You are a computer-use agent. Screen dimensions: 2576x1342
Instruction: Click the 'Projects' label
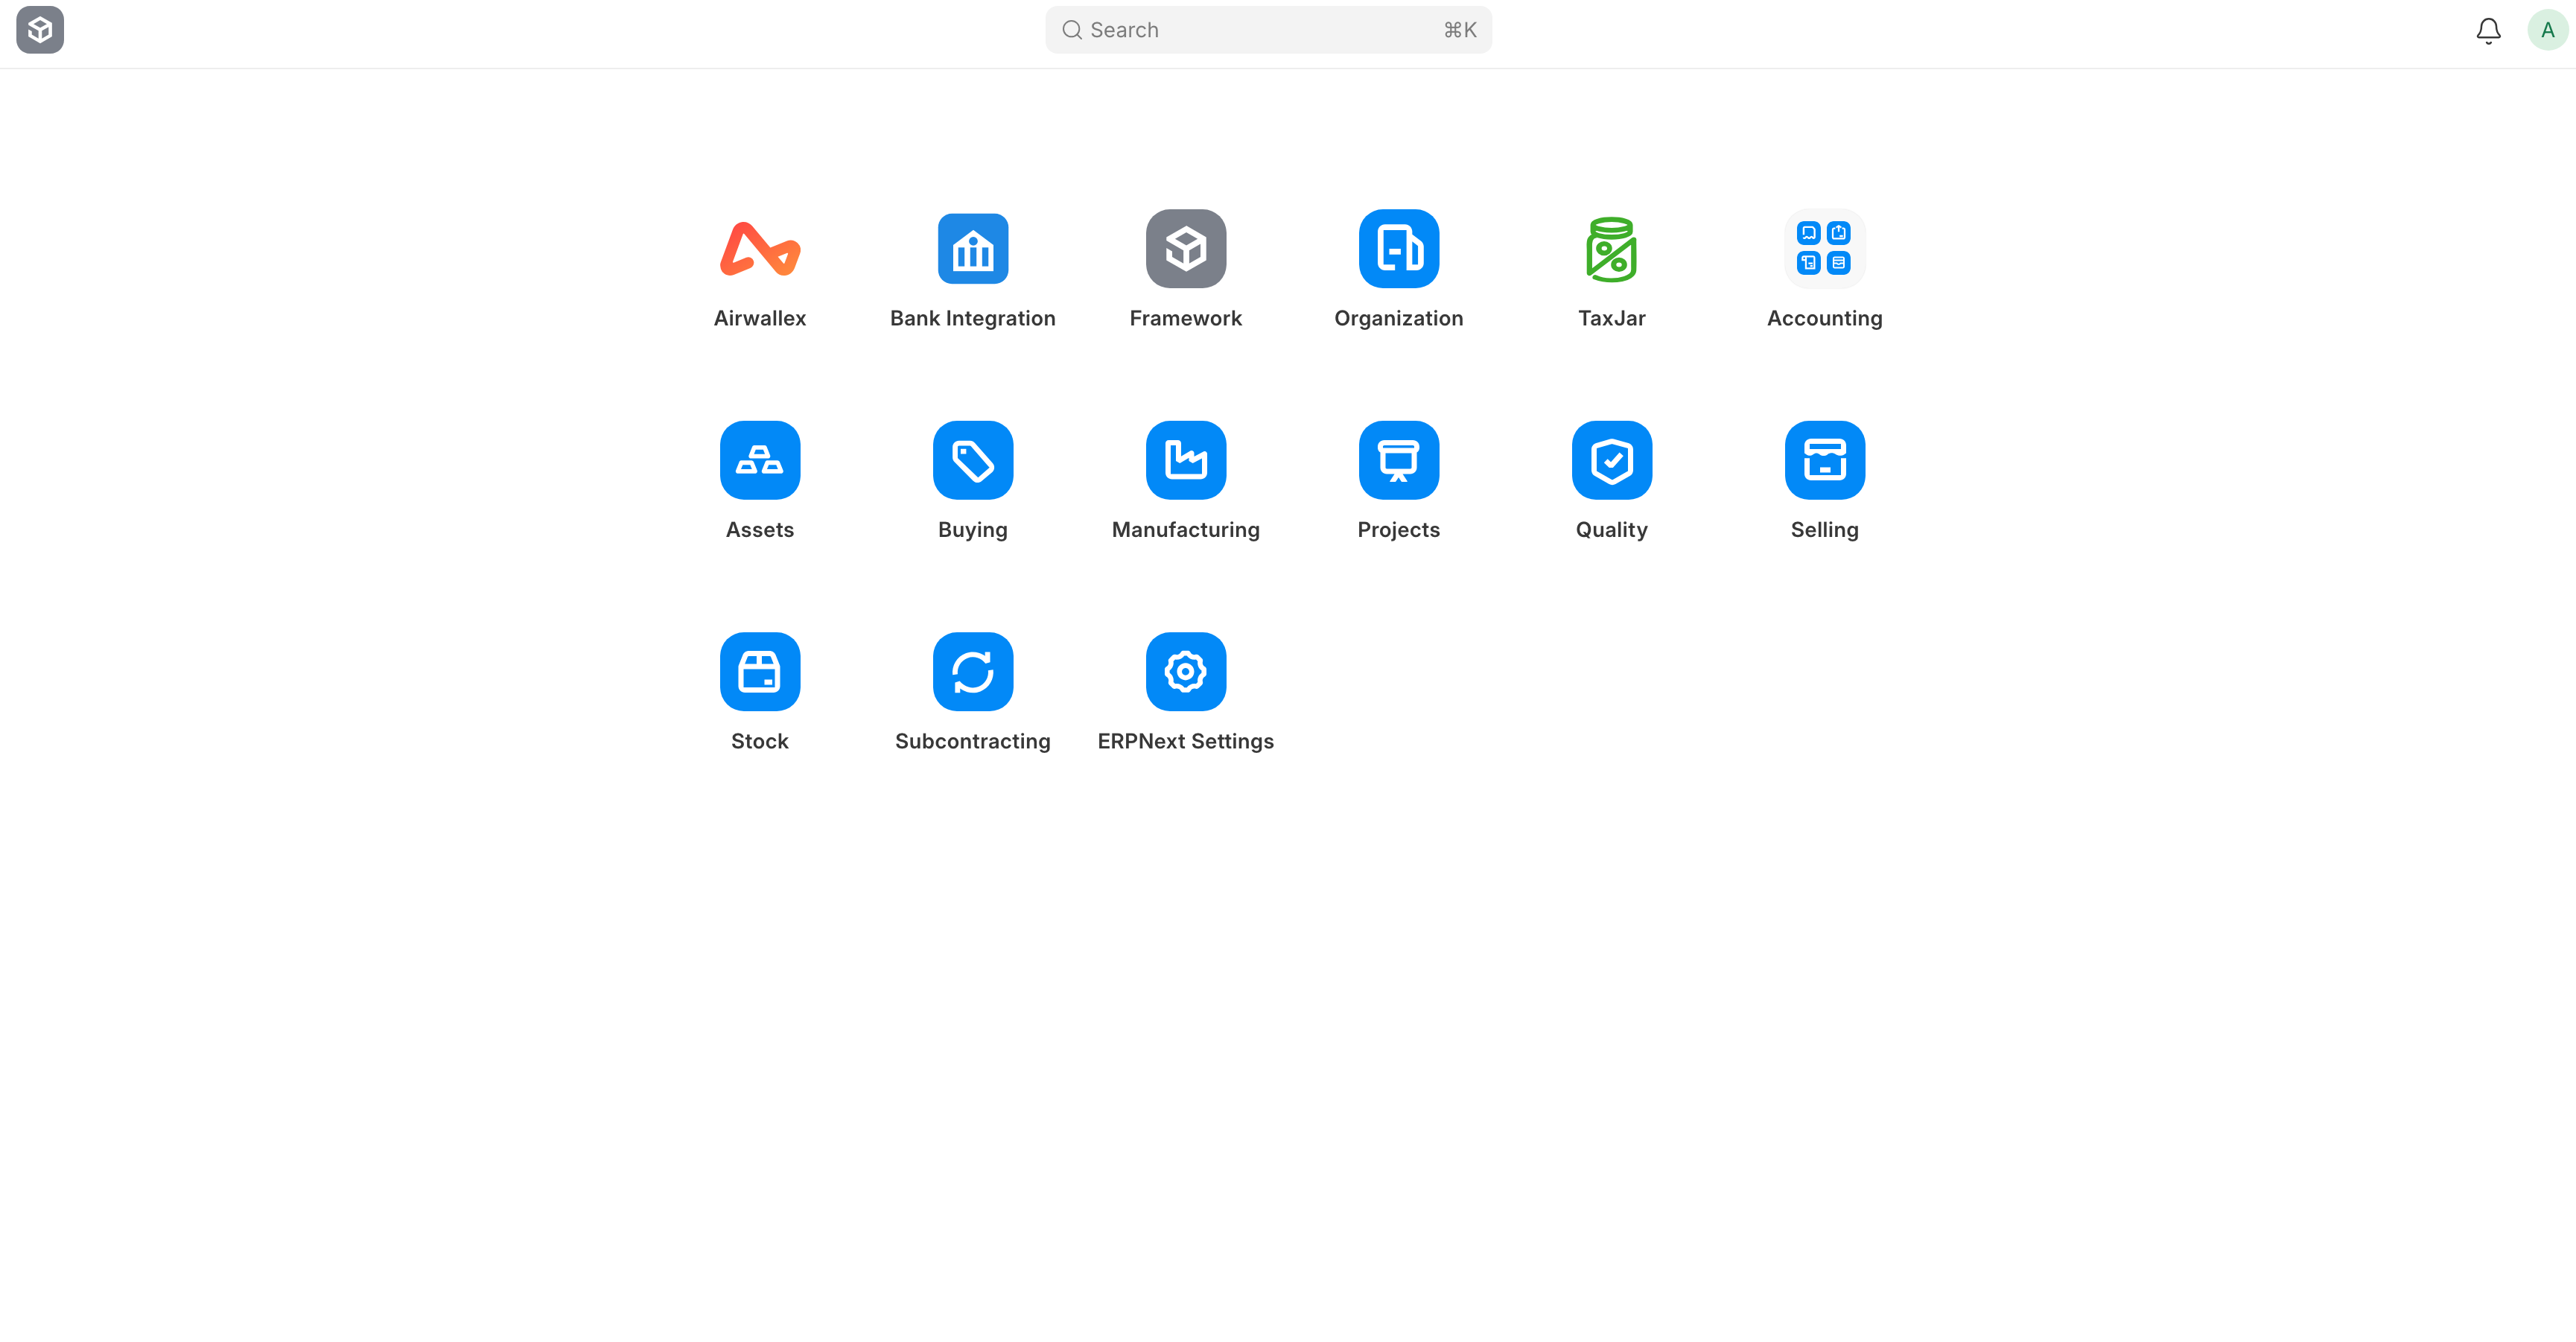(x=1399, y=530)
